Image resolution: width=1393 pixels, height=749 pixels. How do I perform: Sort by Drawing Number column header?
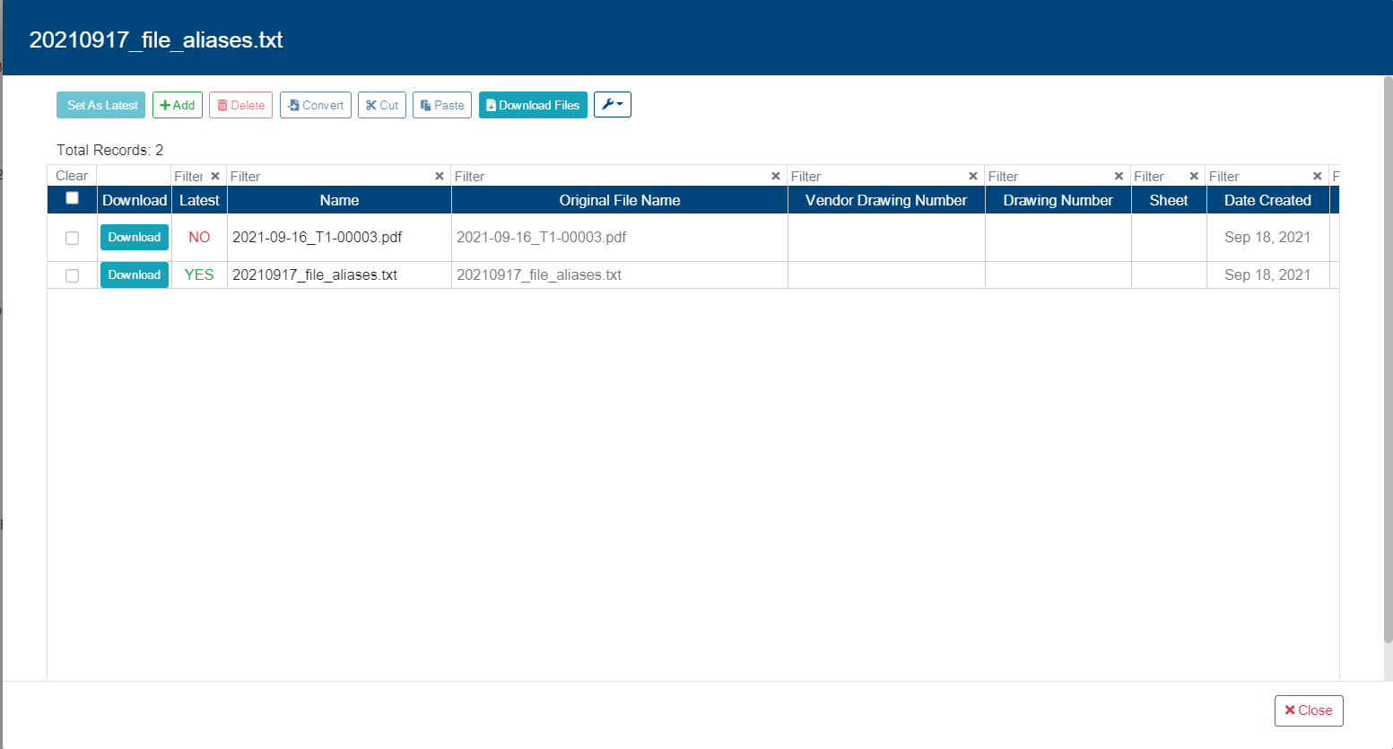click(x=1058, y=200)
